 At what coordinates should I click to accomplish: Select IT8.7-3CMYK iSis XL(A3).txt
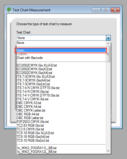click(x=61, y=77)
